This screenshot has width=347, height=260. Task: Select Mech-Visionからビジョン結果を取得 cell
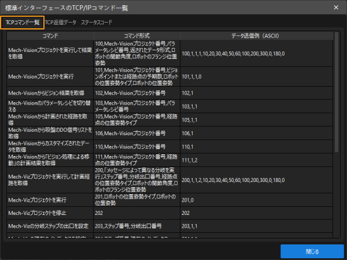coord(50,92)
